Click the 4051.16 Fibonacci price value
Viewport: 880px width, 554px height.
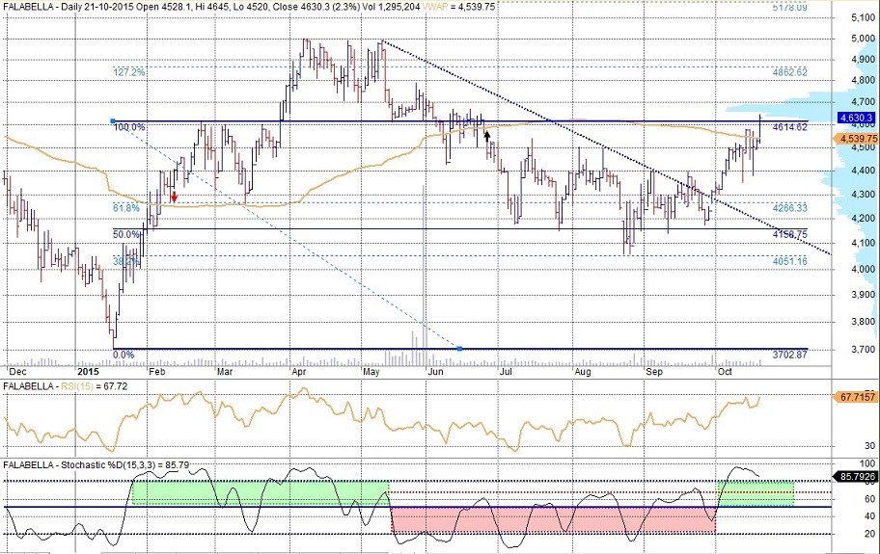pyautogui.click(x=789, y=261)
